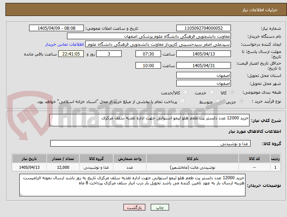Click the remaining time field 22:41:05
The height and width of the screenshot is (217, 287).
tap(71, 54)
